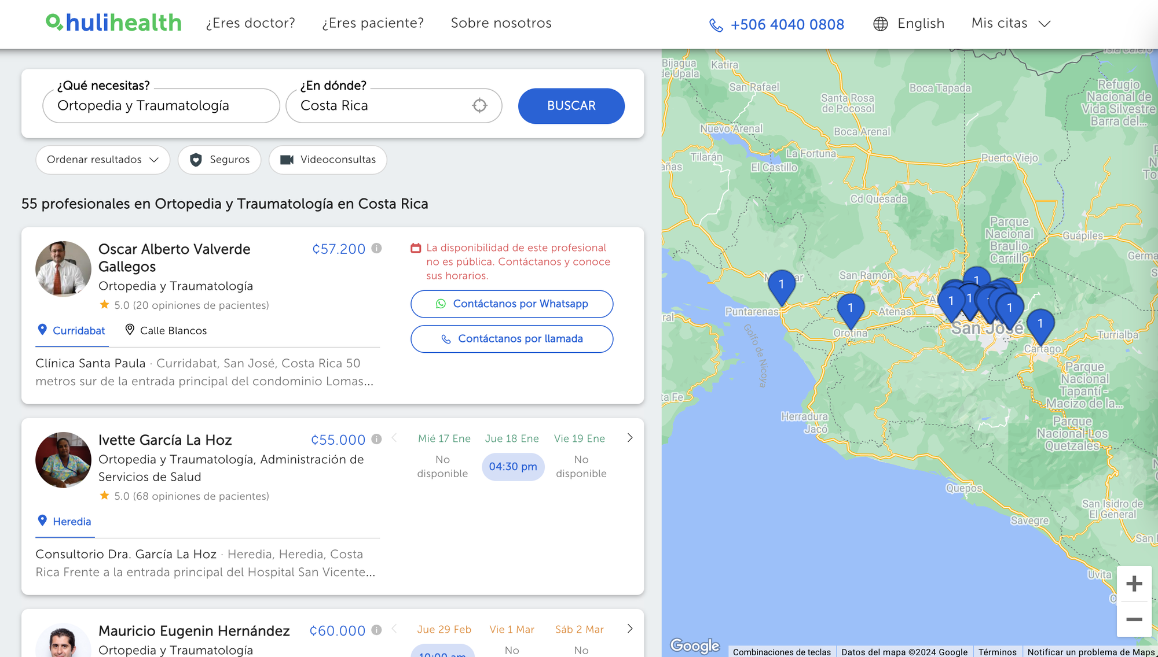Click info icon beside ₡57.200 price

376,248
